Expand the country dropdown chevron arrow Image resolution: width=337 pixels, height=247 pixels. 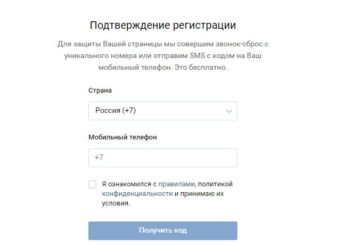point(229,111)
